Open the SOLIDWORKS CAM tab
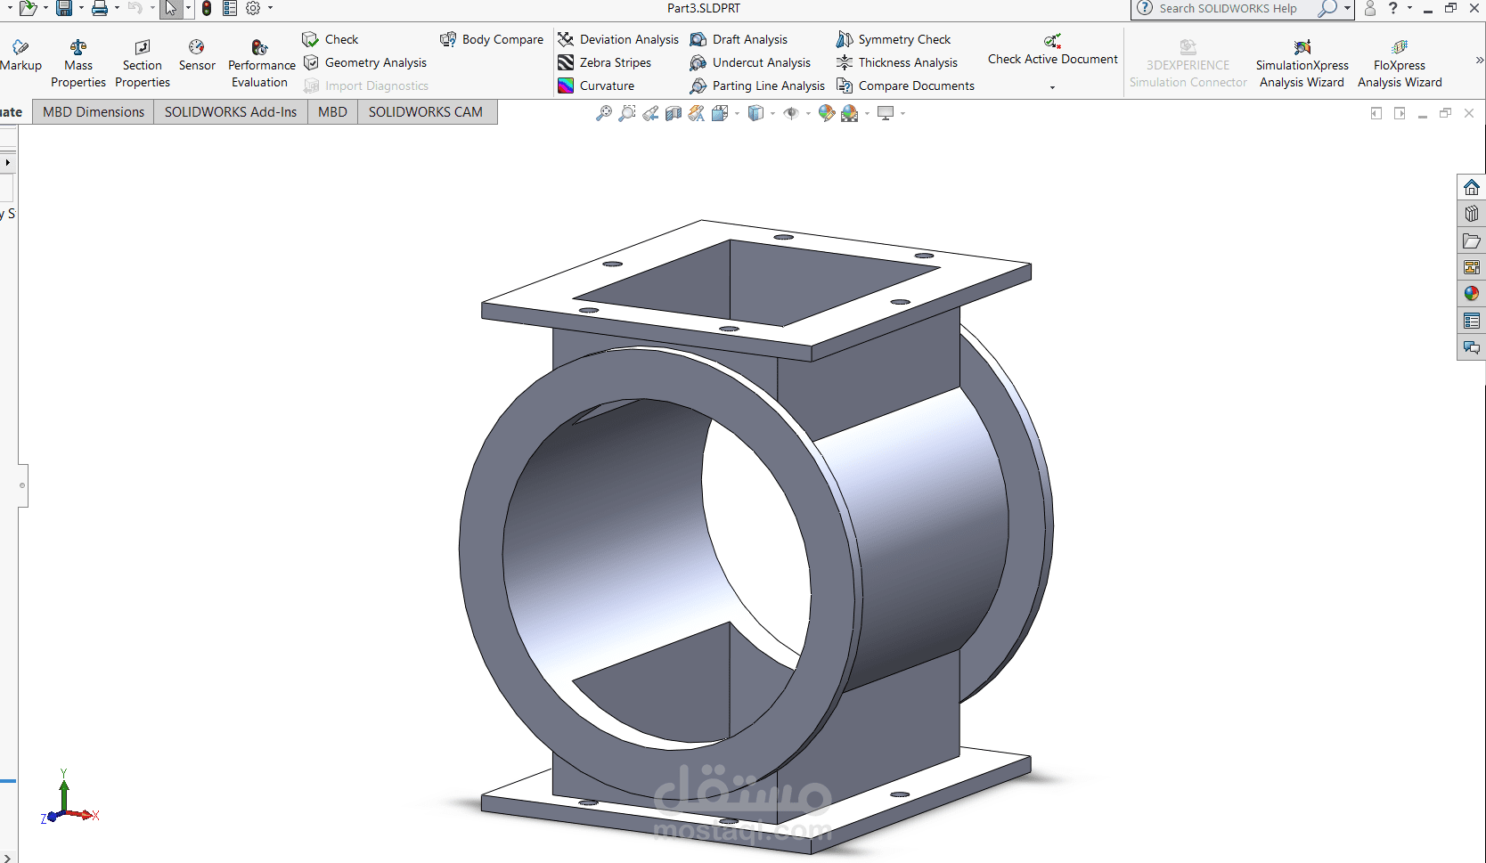This screenshot has height=863, width=1486. [x=426, y=112]
